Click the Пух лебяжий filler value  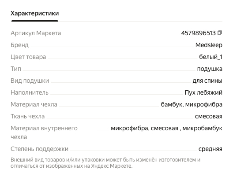[203, 92]
